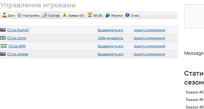This screenshot has height=109, width=204.
Task: Click the gear icon for Настройки
Action: [x=20, y=15]
